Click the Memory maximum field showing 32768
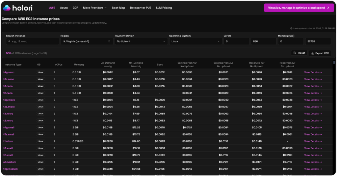The image size is (337, 176). (x=318, y=41)
